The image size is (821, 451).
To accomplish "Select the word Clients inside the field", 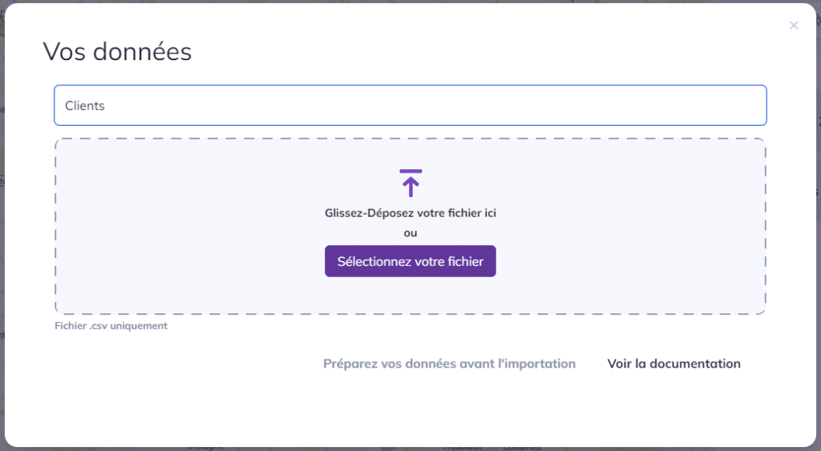I will (x=85, y=106).
